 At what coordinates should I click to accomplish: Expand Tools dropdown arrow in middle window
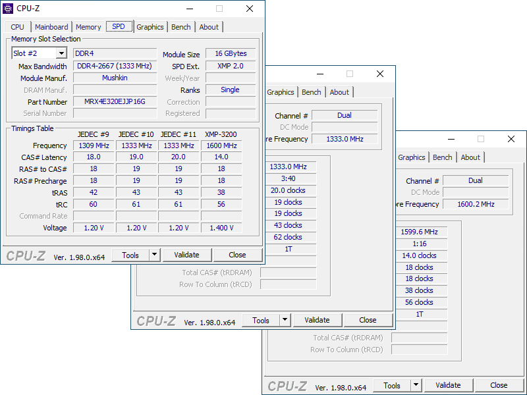pos(285,320)
